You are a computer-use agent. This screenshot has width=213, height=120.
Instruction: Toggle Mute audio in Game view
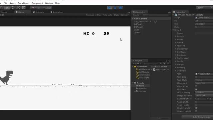pyautogui.click(x=107, y=15)
